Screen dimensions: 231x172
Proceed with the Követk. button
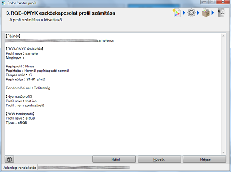(x=159, y=159)
